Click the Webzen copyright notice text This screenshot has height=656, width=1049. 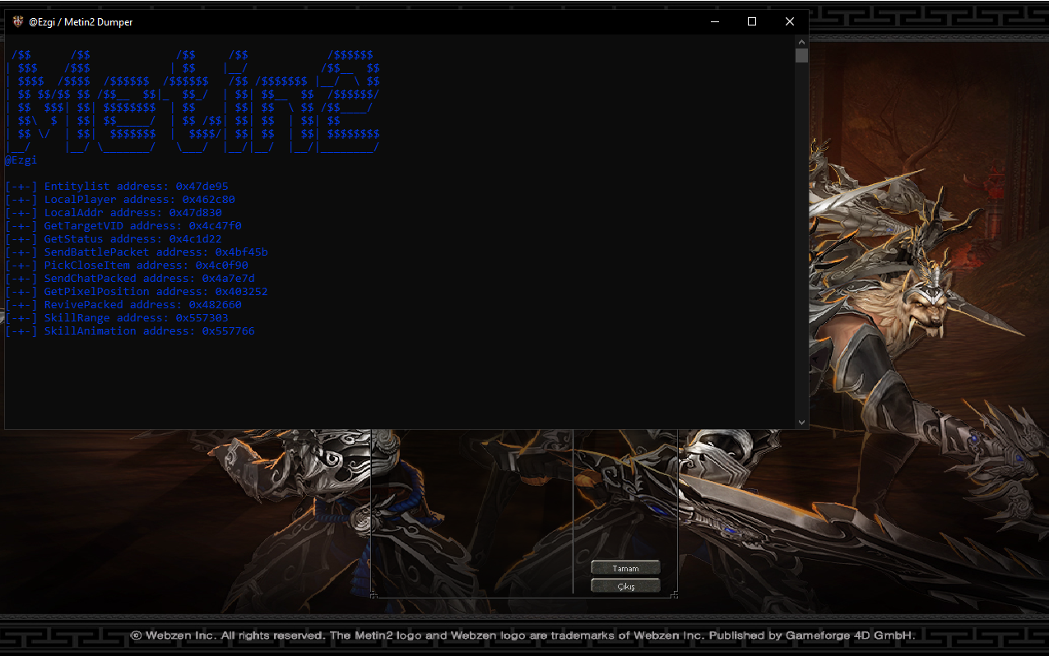[523, 635]
